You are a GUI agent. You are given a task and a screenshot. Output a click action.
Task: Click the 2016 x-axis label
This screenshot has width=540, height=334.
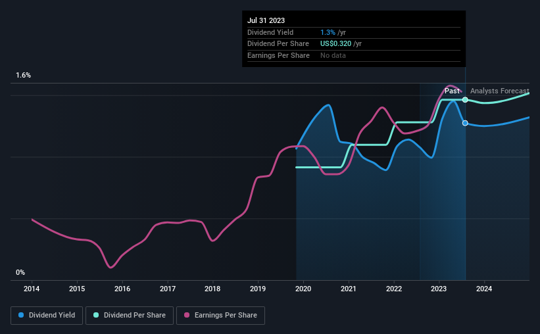(122, 289)
